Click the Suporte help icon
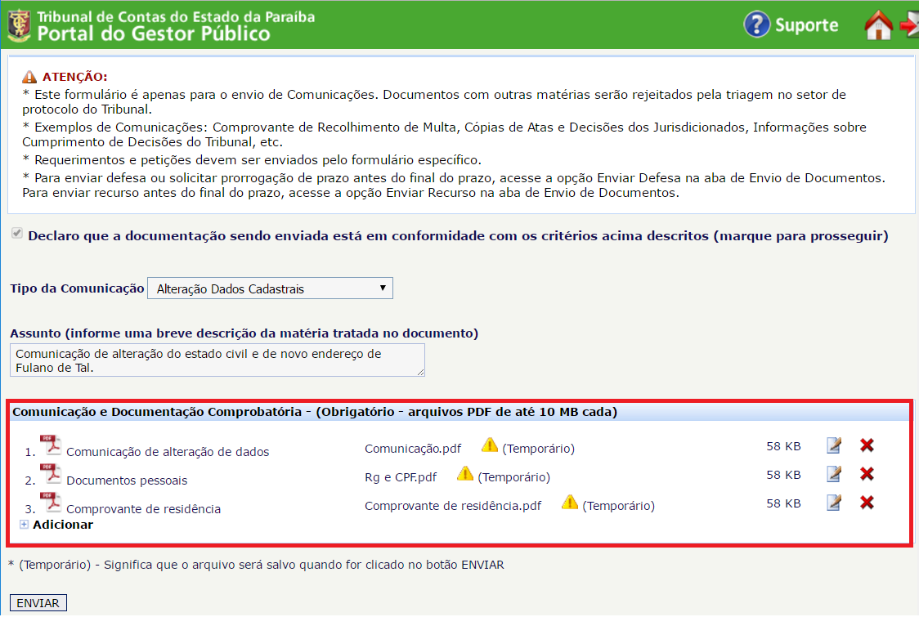This screenshot has height=617, width=919. click(x=756, y=25)
